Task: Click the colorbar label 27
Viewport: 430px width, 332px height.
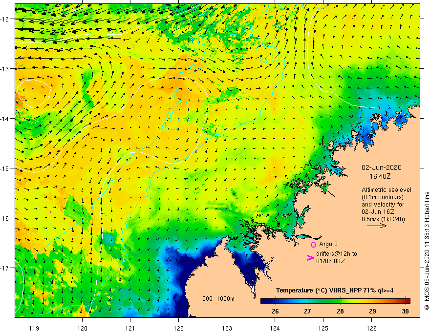Action: point(307,311)
